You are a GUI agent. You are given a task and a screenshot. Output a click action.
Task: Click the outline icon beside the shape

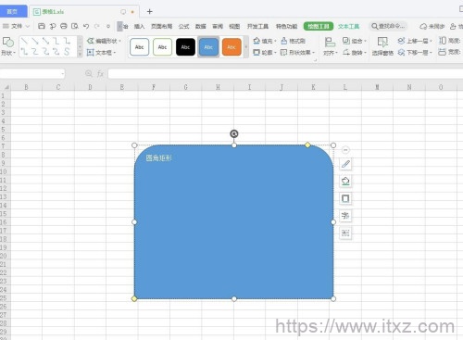click(345, 198)
